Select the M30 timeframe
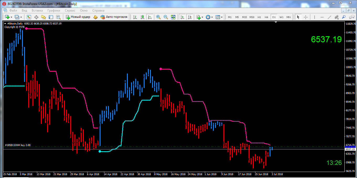This screenshot has height=178, width=357. click(x=252, y=17)
